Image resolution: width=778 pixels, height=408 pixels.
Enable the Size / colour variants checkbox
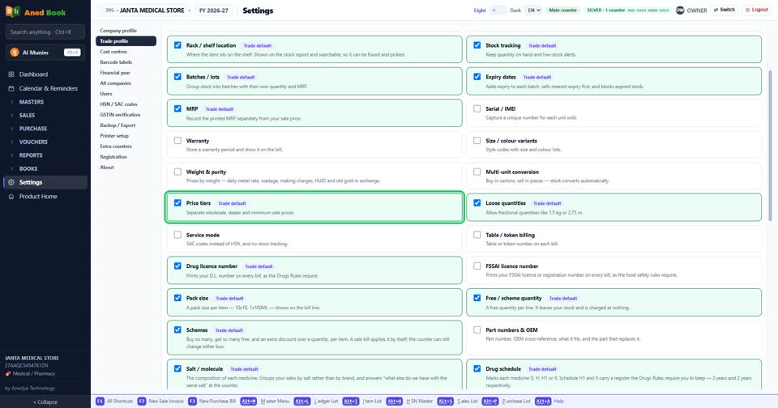click(x=477, y=141)
